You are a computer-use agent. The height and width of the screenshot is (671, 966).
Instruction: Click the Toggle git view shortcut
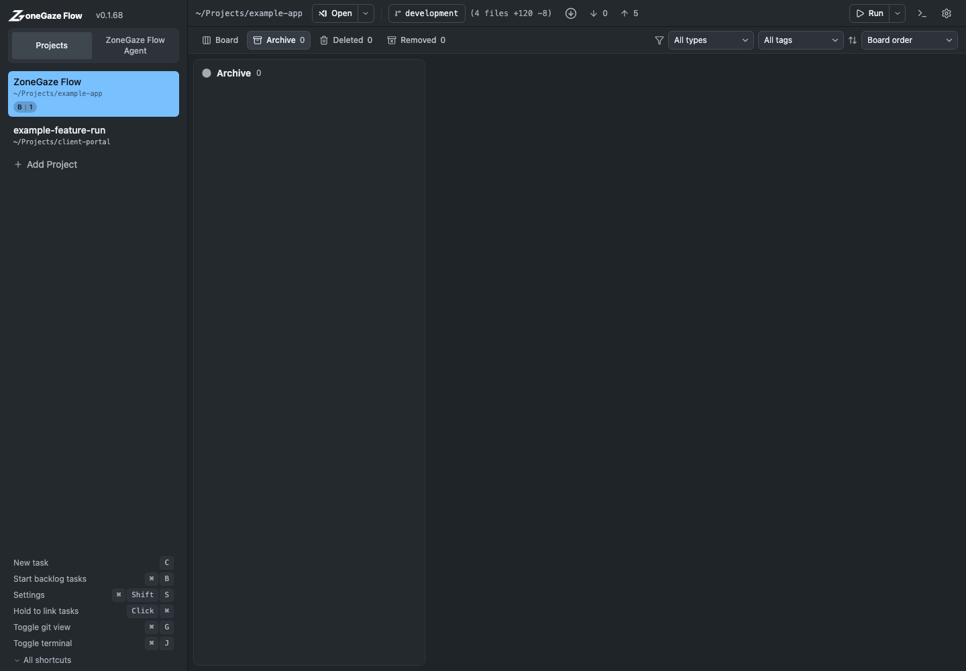click(93, 627)
